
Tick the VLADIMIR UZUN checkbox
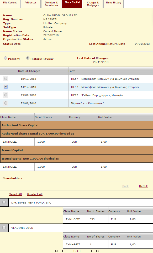pyautogui.click(x=4, y=227)
